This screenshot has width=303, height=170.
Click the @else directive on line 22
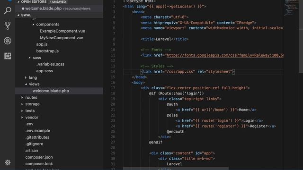(x=172, y=115)
